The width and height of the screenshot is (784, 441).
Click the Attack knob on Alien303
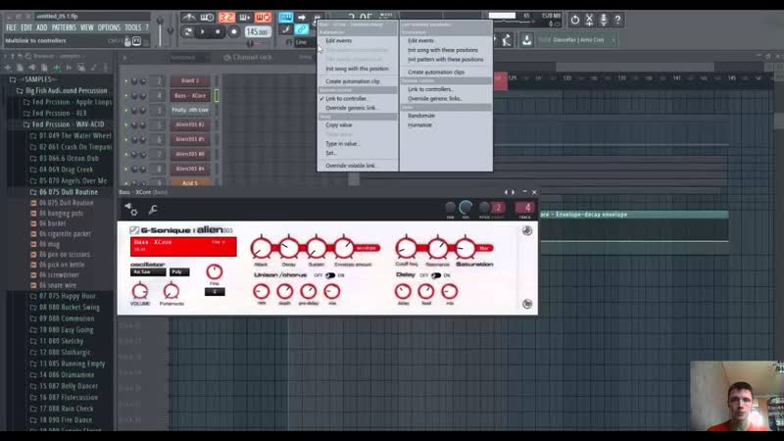tap(261, 249)
